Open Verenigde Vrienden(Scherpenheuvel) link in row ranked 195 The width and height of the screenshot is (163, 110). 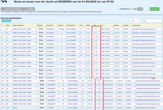[148, 104]
